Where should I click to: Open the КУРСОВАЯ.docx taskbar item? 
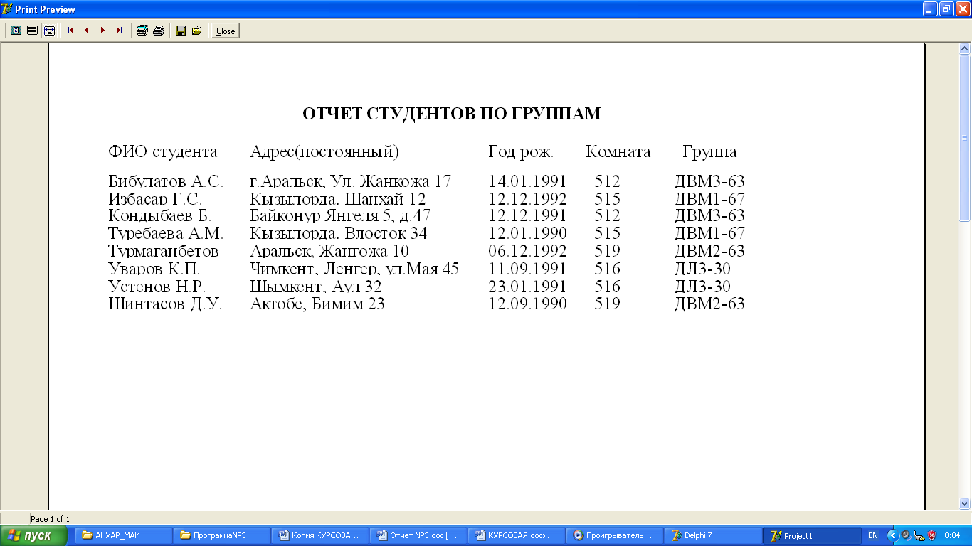(x=516, y=536)
